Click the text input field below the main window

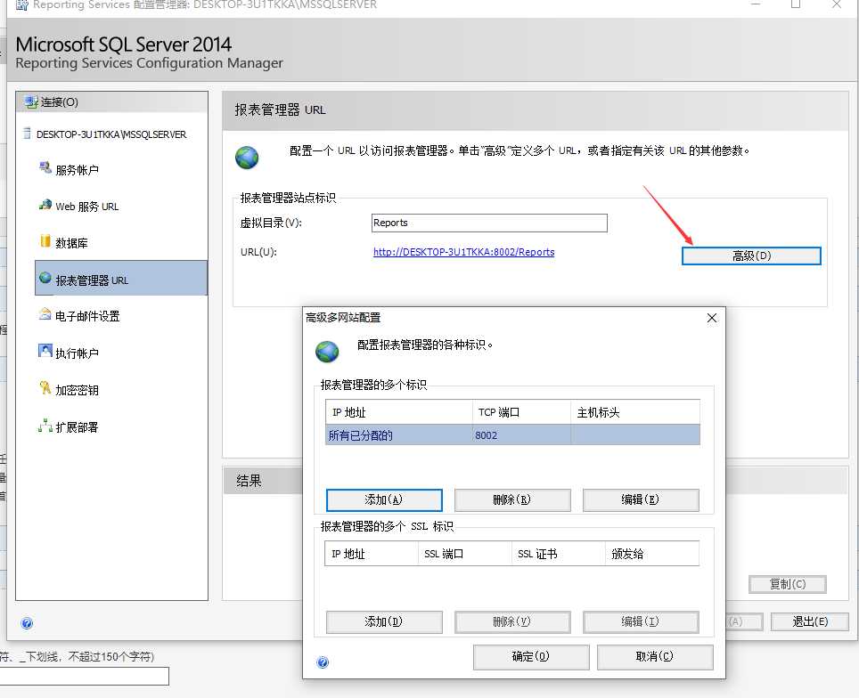pyautogui.click(x=84, y=676)
